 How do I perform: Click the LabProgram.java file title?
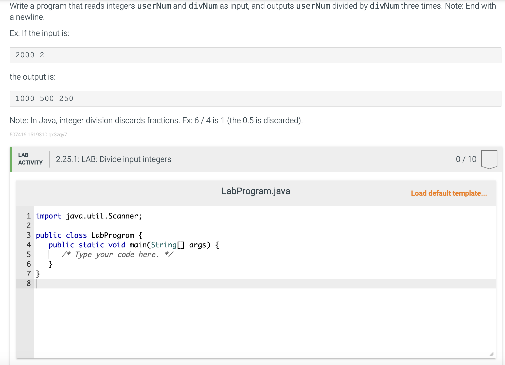point(256,191)
